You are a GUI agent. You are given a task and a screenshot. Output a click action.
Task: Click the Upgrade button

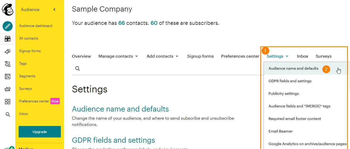tap(40, 132)
